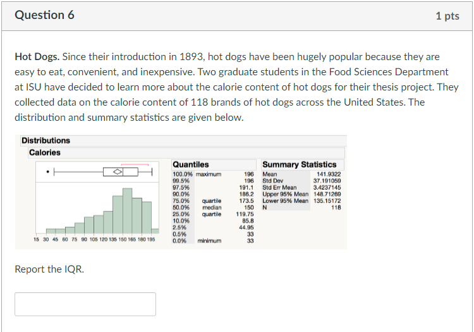Click the 90.0% quantile value 186.2
The width and height of the screenshot is (474, 332).
click(x=246, y=194)
